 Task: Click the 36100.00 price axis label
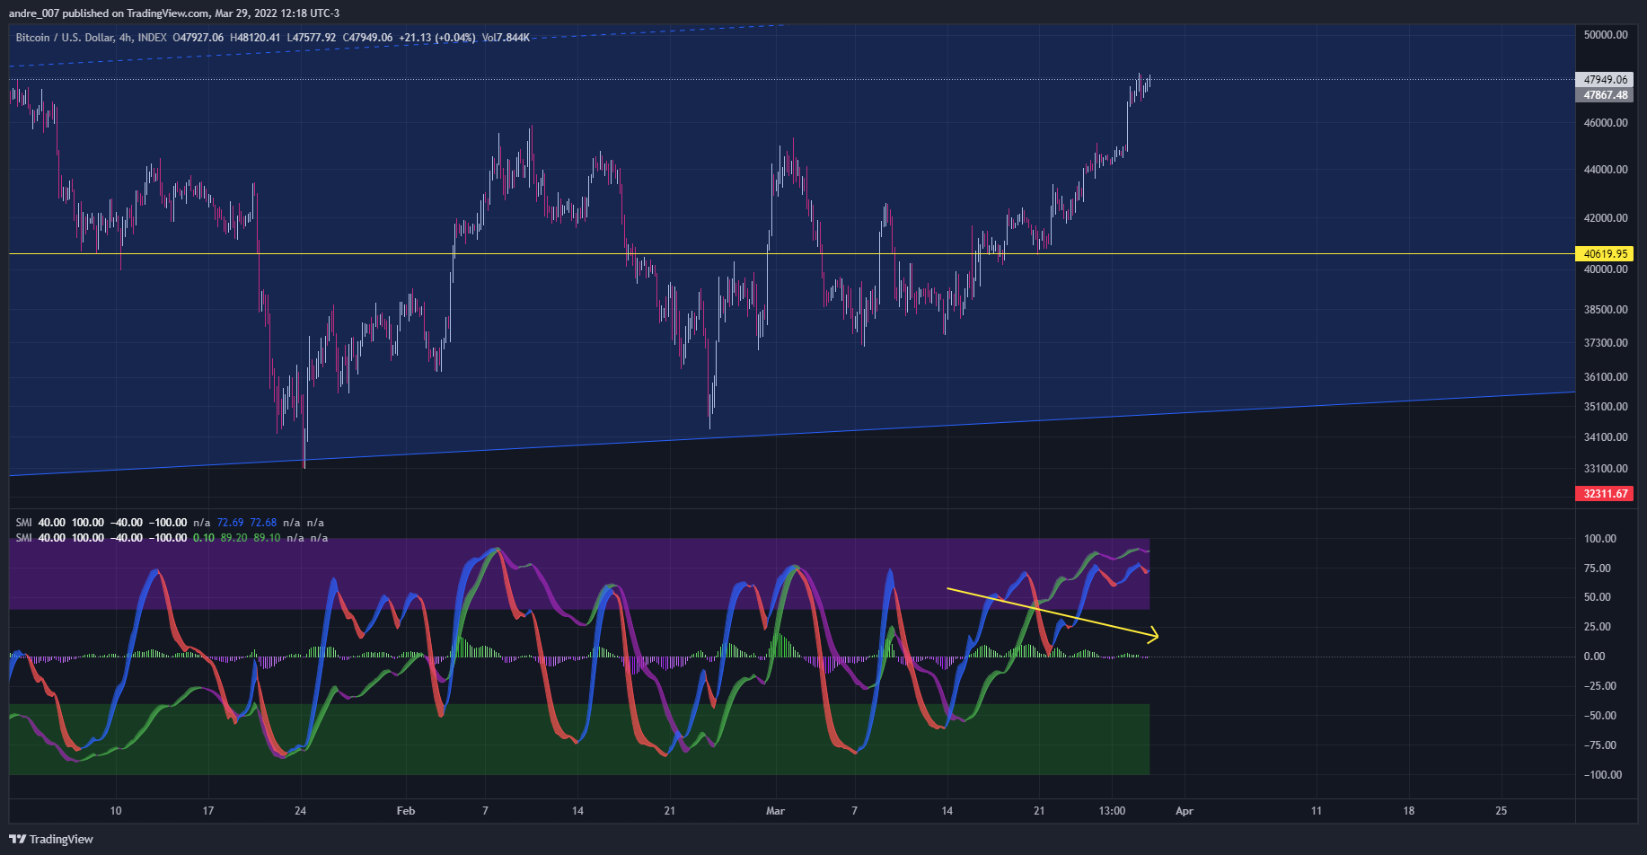(1606, 377)
